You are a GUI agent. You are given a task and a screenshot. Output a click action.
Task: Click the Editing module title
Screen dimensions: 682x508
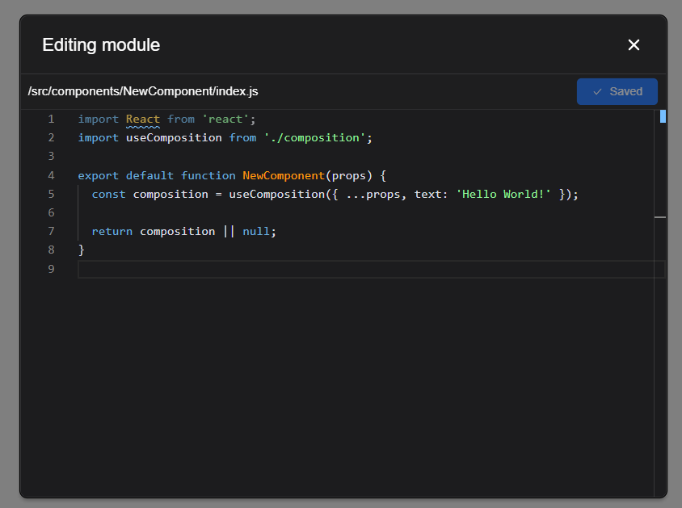[101, 45]
